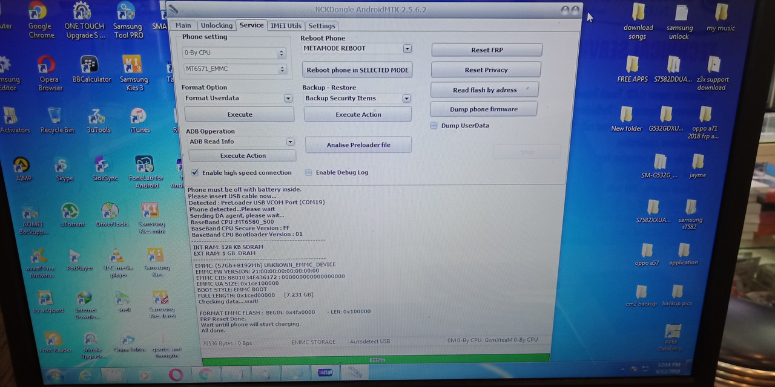Open the MT6571_EMMC model selector
The width and height of the screenshot is (775, 387).
coord(234,70)
